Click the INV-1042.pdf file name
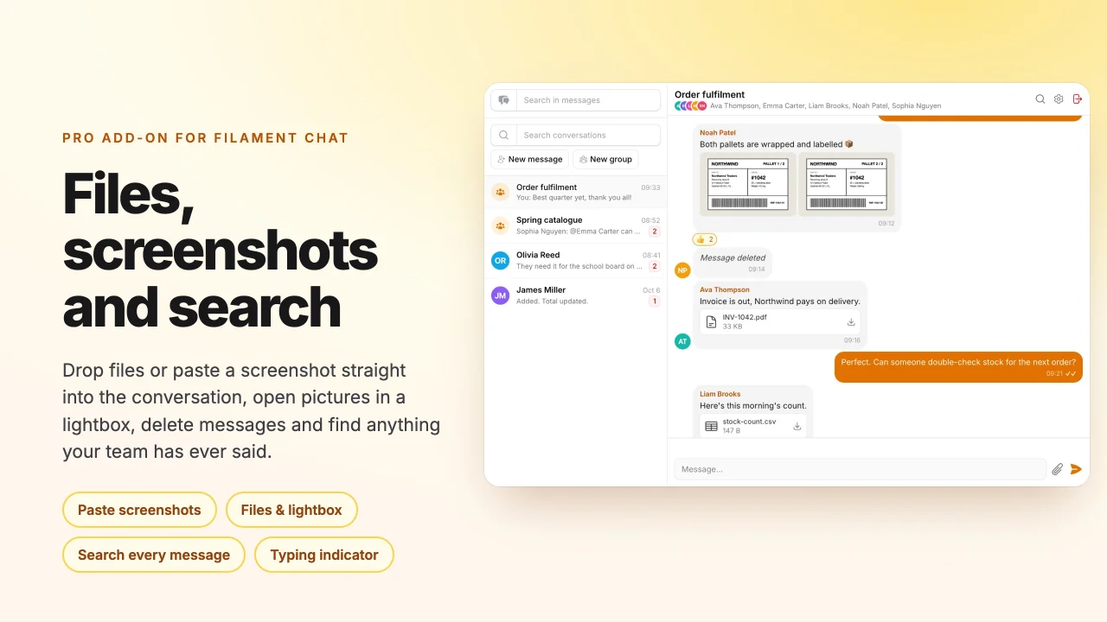1107x622 pixels. pyautogui.click(x=745, y=317)
